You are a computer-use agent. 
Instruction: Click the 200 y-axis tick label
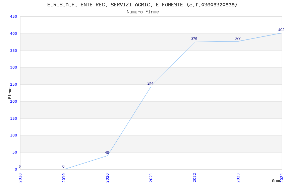[14, 101]
